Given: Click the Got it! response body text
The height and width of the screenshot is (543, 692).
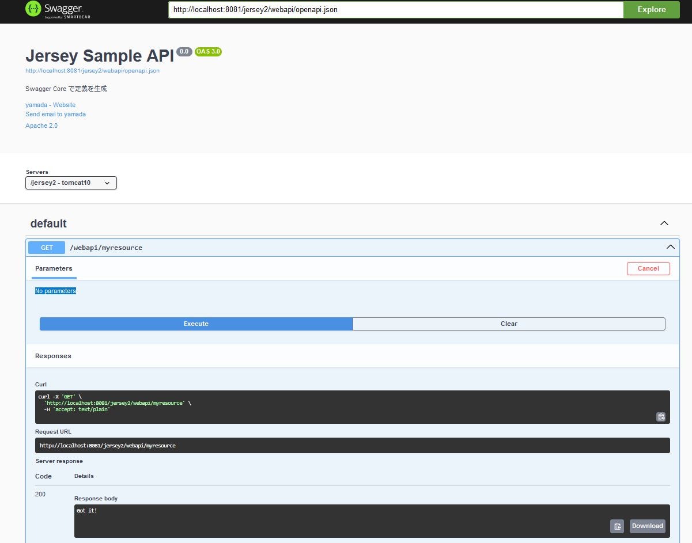Looking at the screenshot, I should tap(86, 511).
